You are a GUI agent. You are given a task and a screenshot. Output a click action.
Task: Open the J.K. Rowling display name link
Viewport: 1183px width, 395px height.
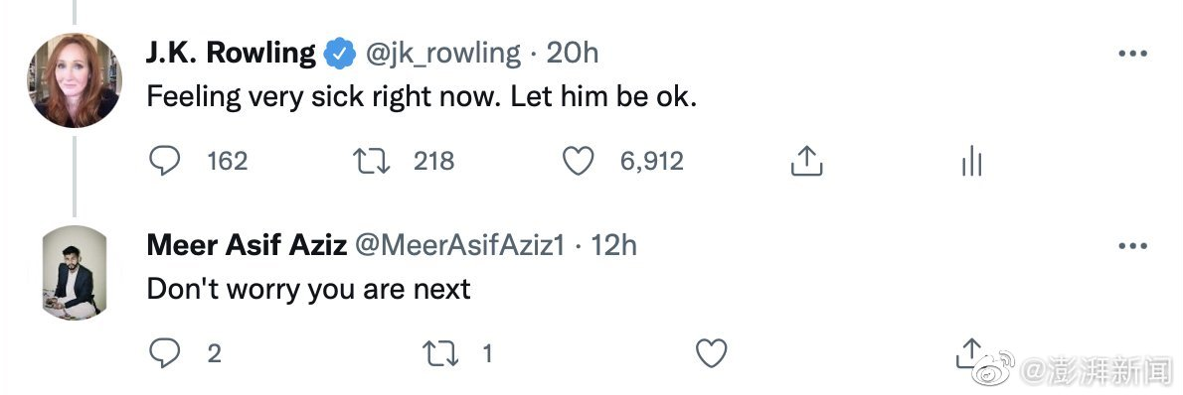(231, 53)
